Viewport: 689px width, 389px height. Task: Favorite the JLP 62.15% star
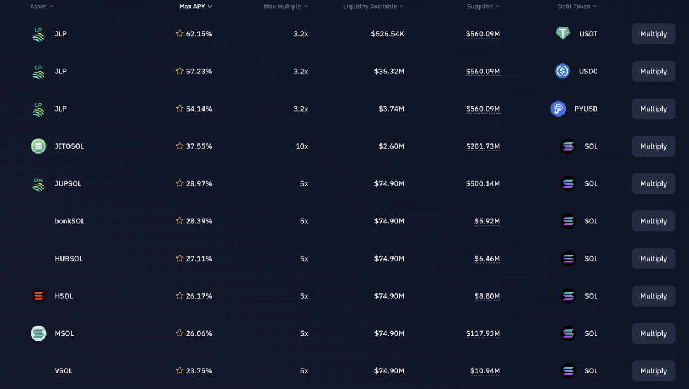pos(179,34)
